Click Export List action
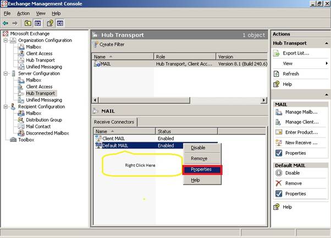The width and height of the screenshot is (331, 238). pos(296,53)
